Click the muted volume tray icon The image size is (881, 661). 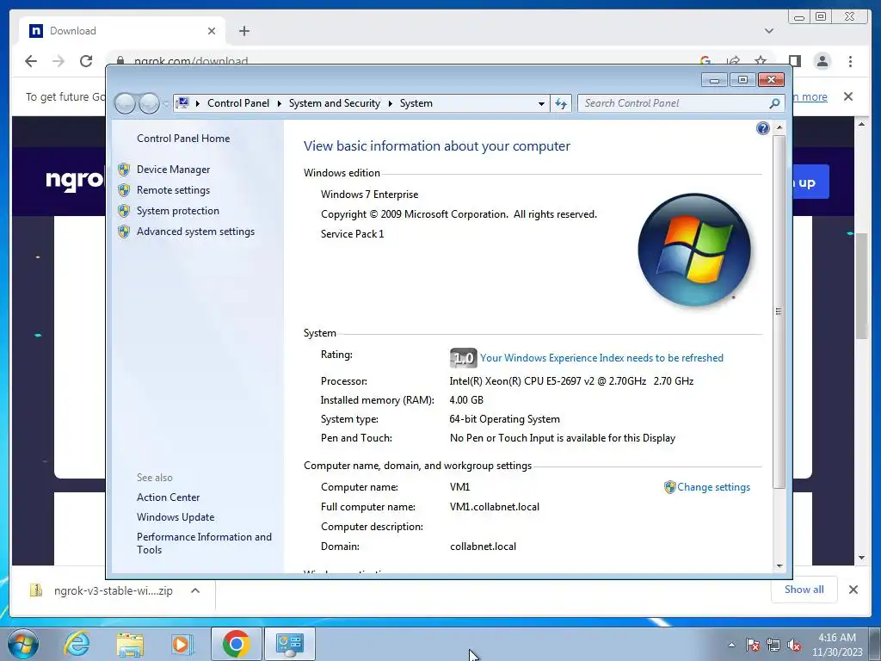click(x=794, y=646)
